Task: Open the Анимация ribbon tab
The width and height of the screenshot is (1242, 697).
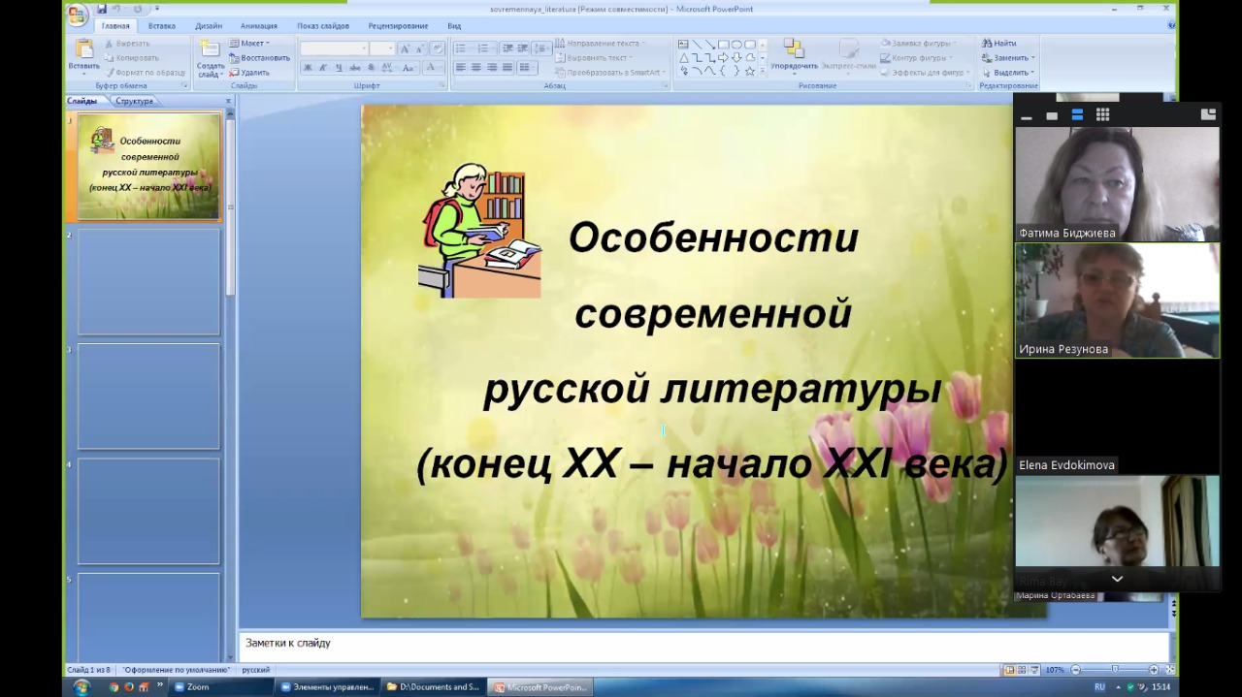Action: point(258,26)
